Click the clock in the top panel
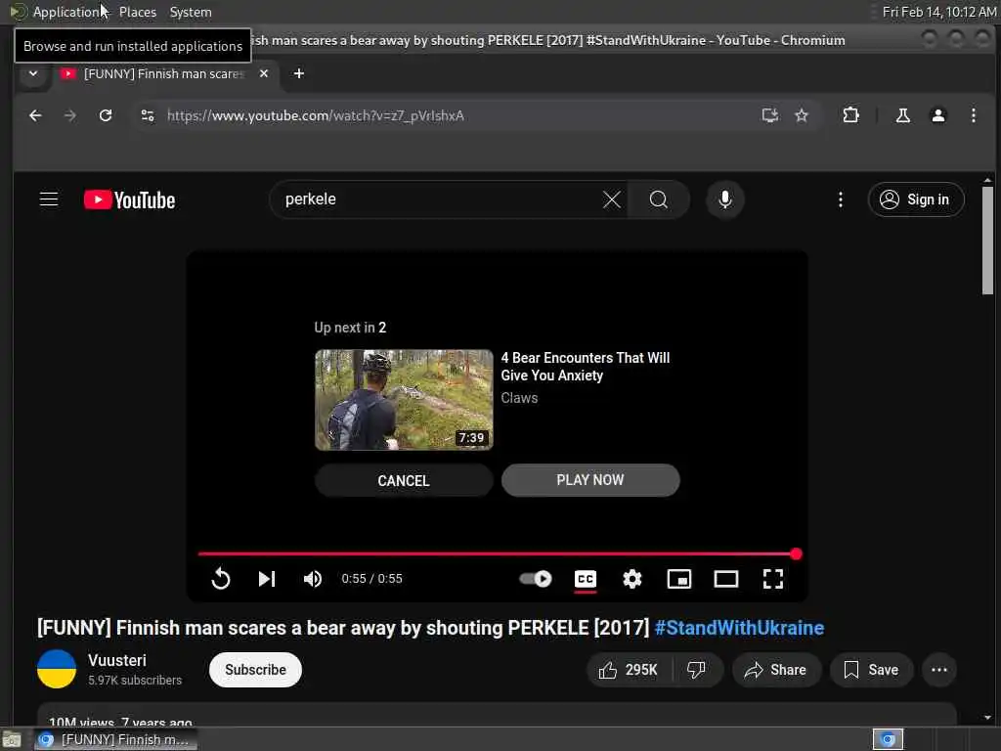 939,12
